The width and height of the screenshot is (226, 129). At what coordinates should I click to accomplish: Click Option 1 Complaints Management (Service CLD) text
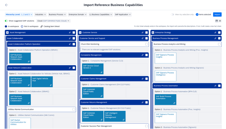[102, 61]
